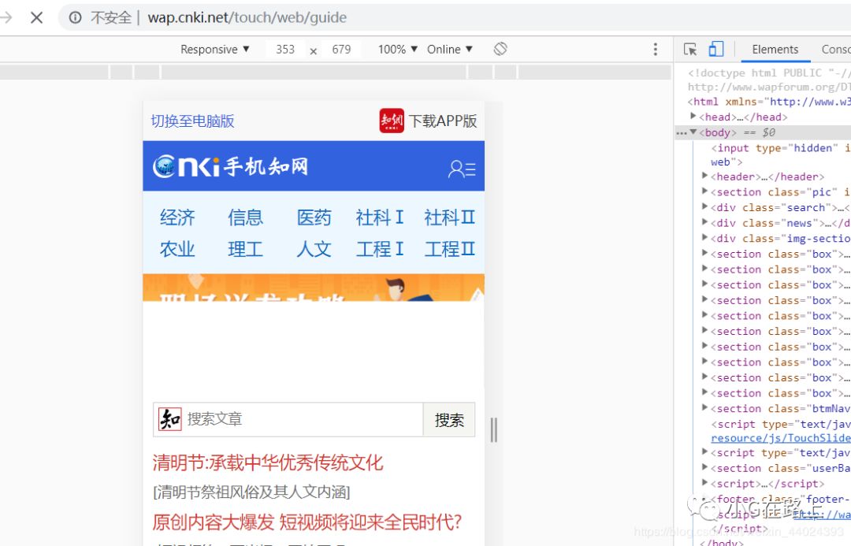Open the 100% zoom dropdown

pyautogui.click(x=398, y=50)
